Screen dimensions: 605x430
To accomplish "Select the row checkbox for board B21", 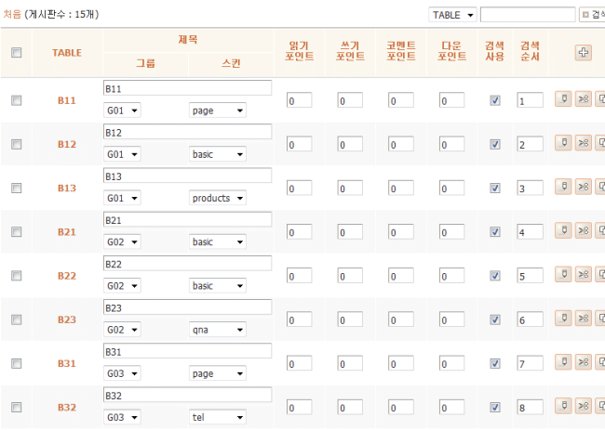I will coord(16,232).
